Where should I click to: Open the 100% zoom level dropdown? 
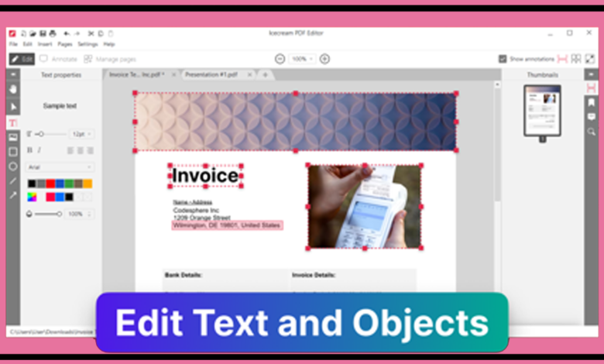coord(302,59)
